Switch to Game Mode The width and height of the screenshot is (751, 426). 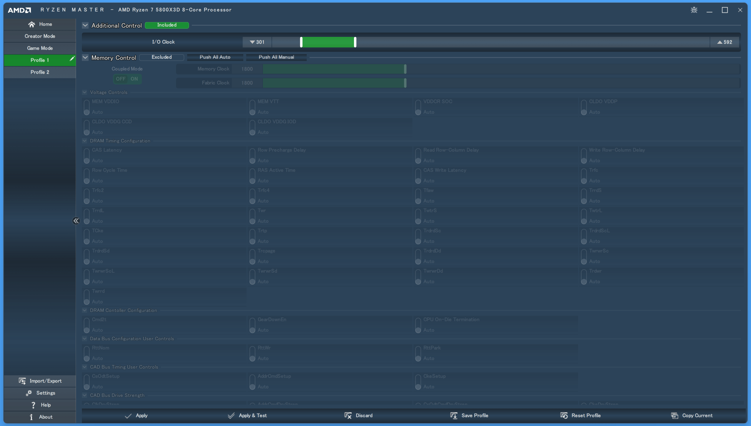(40, 48)
